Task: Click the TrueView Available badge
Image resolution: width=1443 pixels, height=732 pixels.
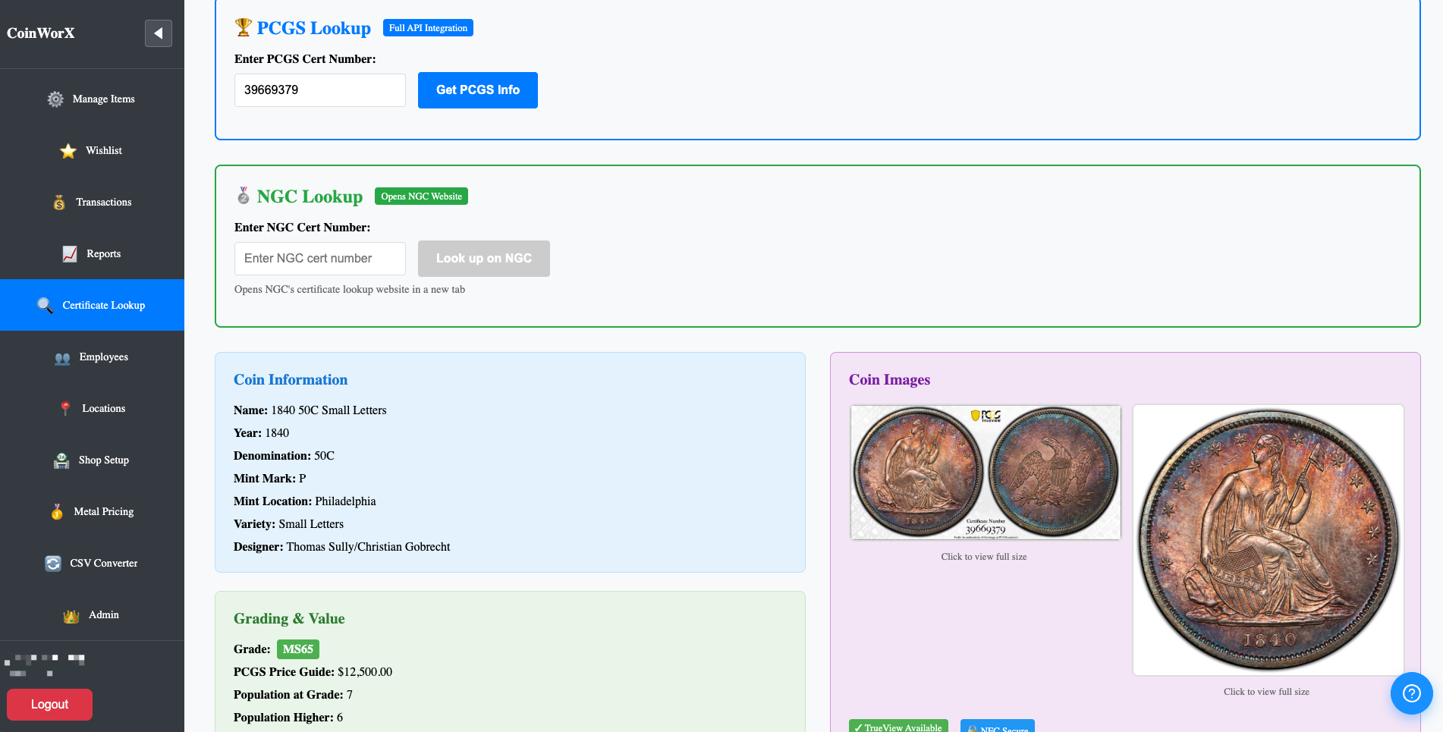Action: click(898, 727)
